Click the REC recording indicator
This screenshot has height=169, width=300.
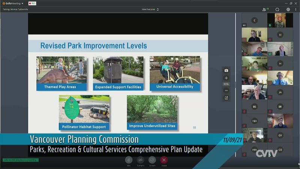32,3
